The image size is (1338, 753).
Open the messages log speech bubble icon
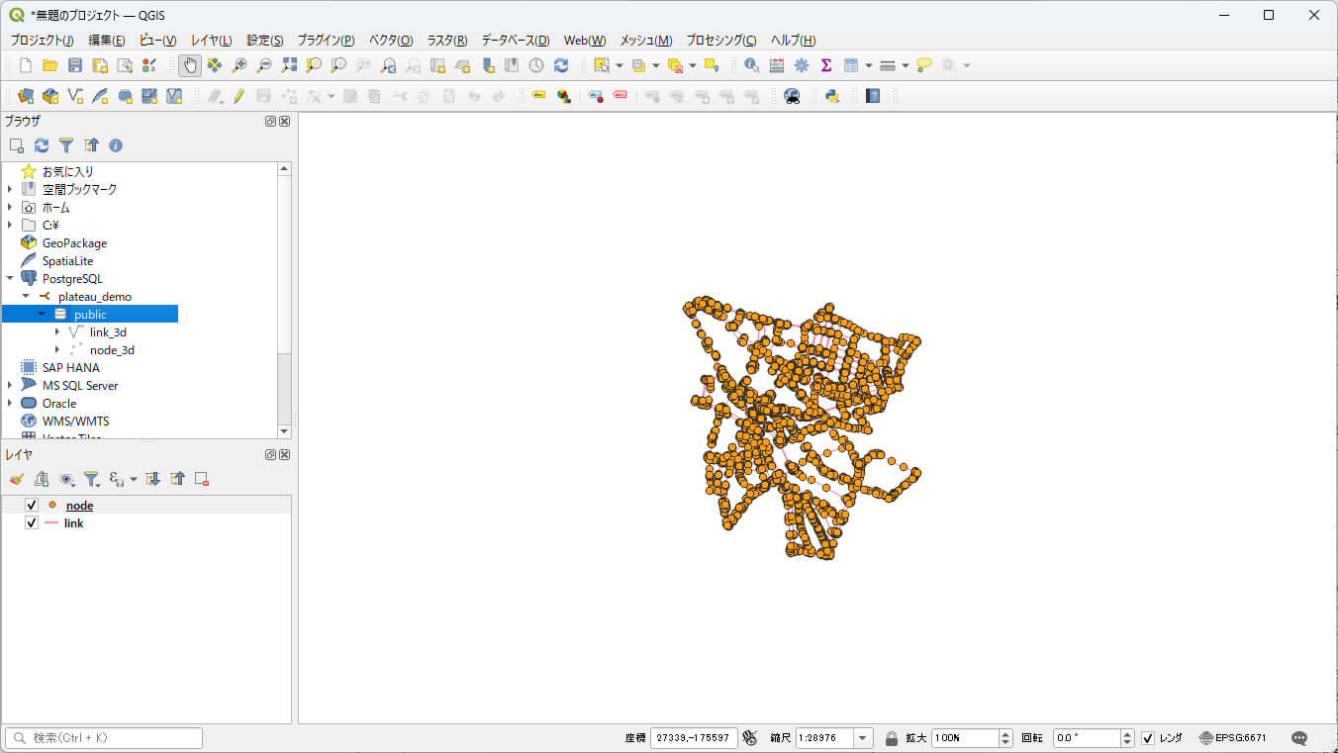click(x=1299, y=738)
